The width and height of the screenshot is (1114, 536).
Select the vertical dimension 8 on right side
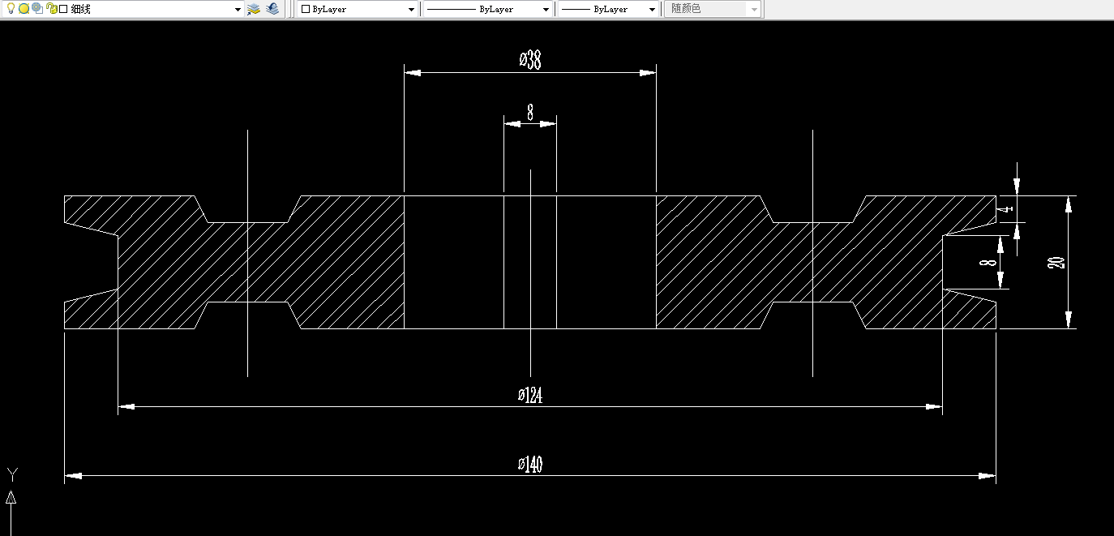[986, 263]
